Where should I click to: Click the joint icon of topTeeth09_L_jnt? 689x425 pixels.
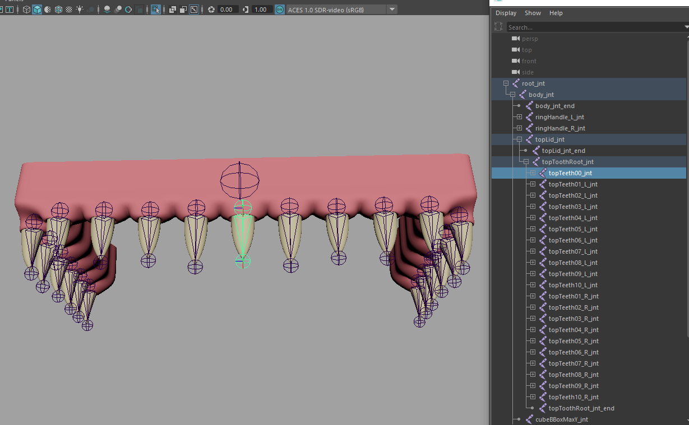543,274
